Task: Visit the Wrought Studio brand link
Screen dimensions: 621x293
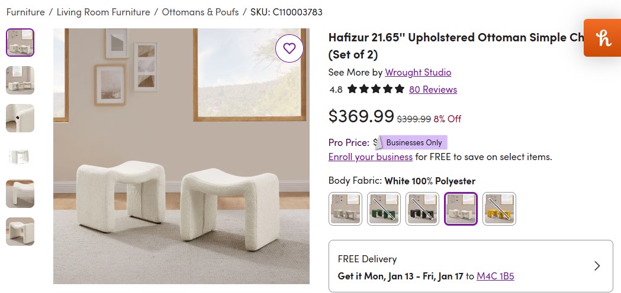Action: coord(418,72)
